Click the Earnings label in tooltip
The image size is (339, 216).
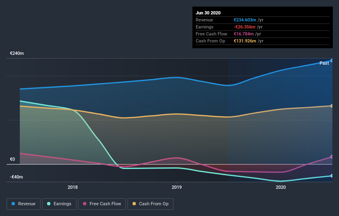point(204,27)
